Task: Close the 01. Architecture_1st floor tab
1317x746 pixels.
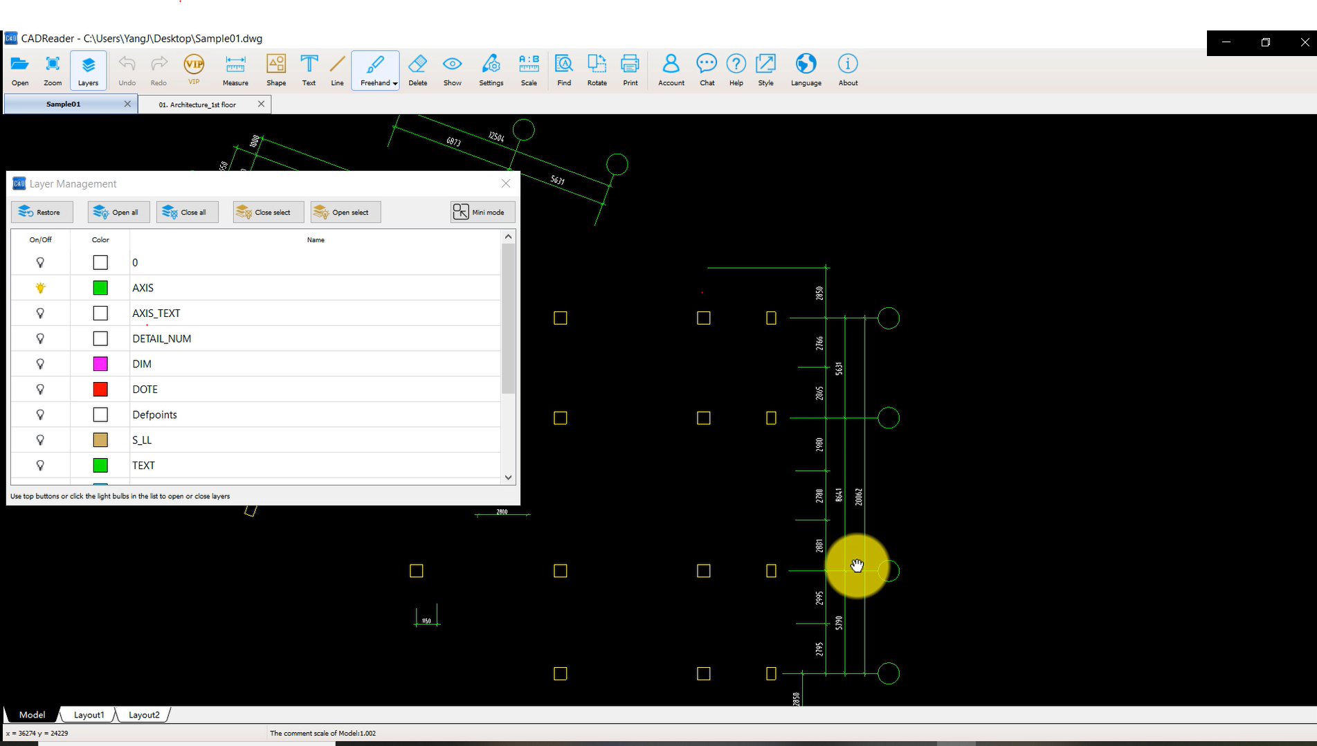Action: pos(261,104)
